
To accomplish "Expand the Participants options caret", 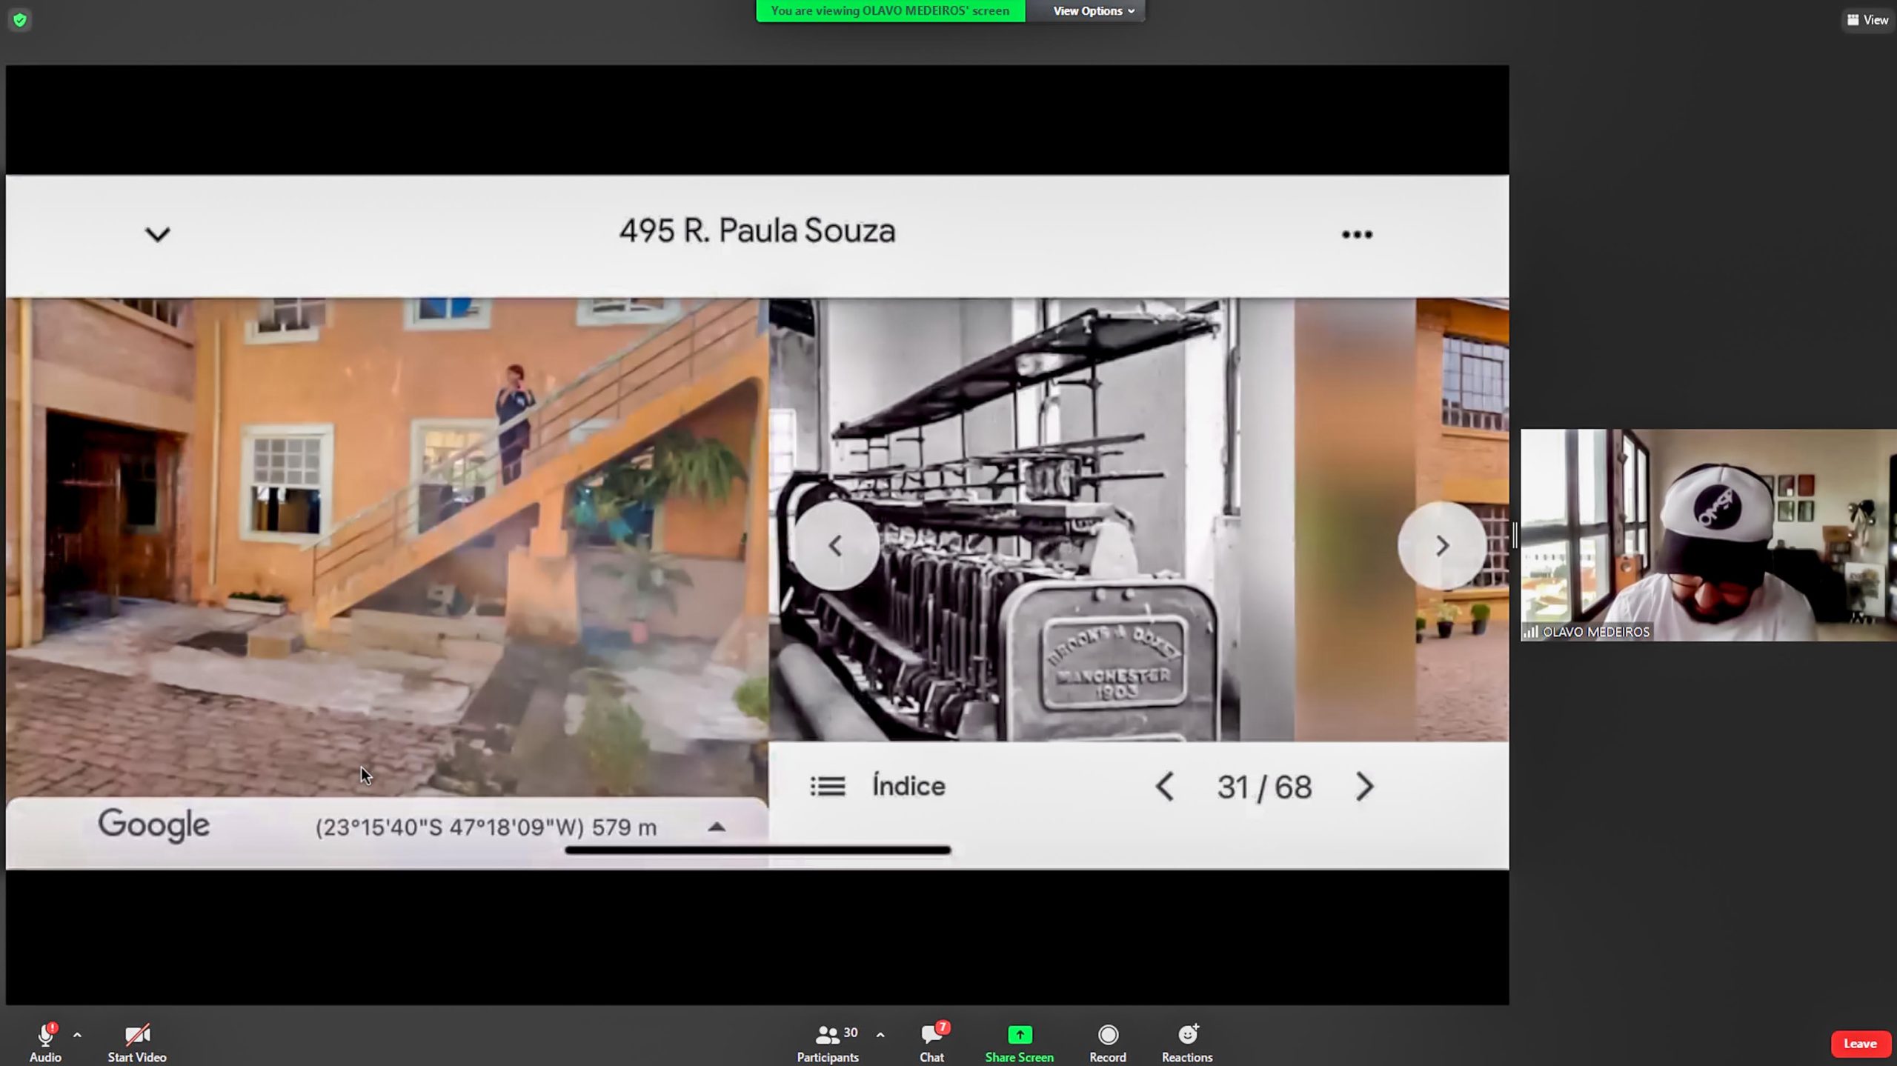I will (x=880, y=1035).
